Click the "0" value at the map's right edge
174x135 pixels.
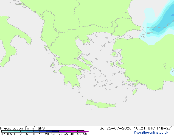coord(169,28)
